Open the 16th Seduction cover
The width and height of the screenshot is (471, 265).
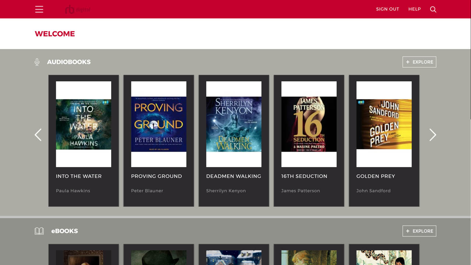click(309, 124)
